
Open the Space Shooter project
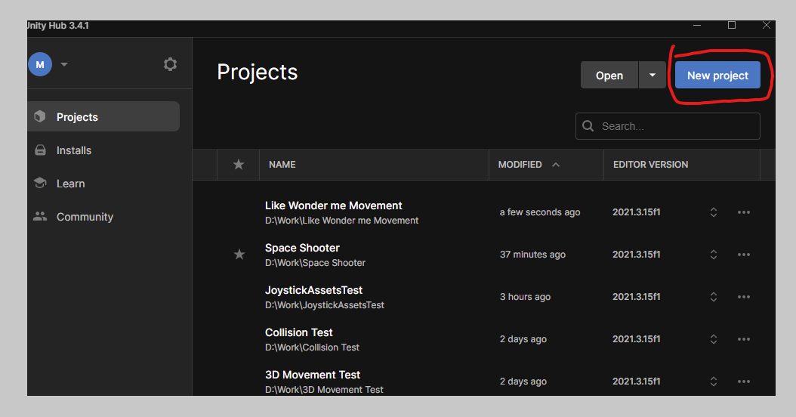pos(302,248)
